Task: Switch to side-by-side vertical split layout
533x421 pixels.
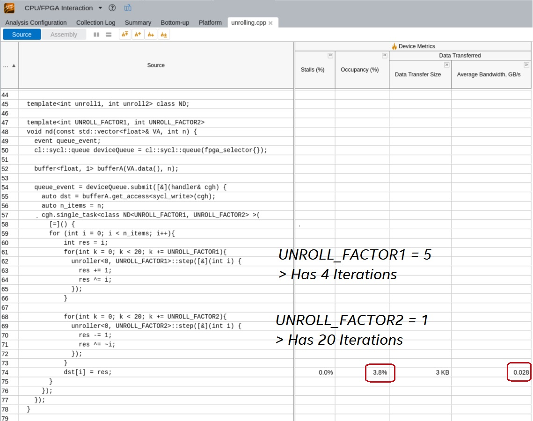Action: click(96, 35)
